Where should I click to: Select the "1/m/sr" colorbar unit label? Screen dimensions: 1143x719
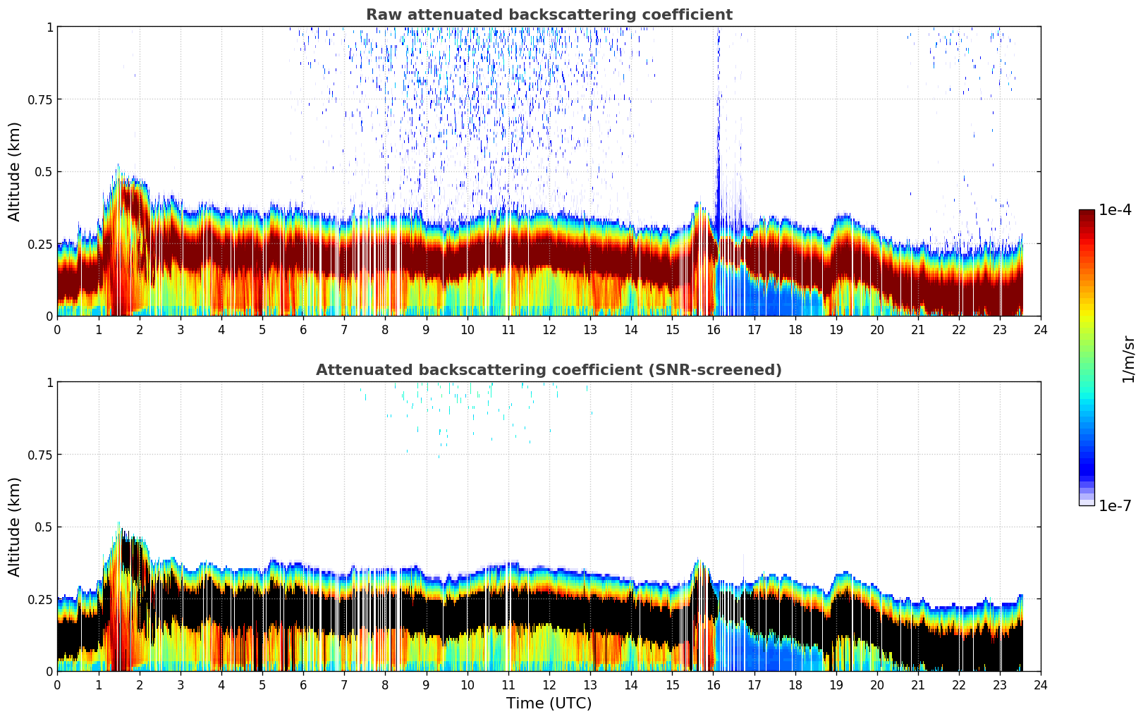(1128, 358)
